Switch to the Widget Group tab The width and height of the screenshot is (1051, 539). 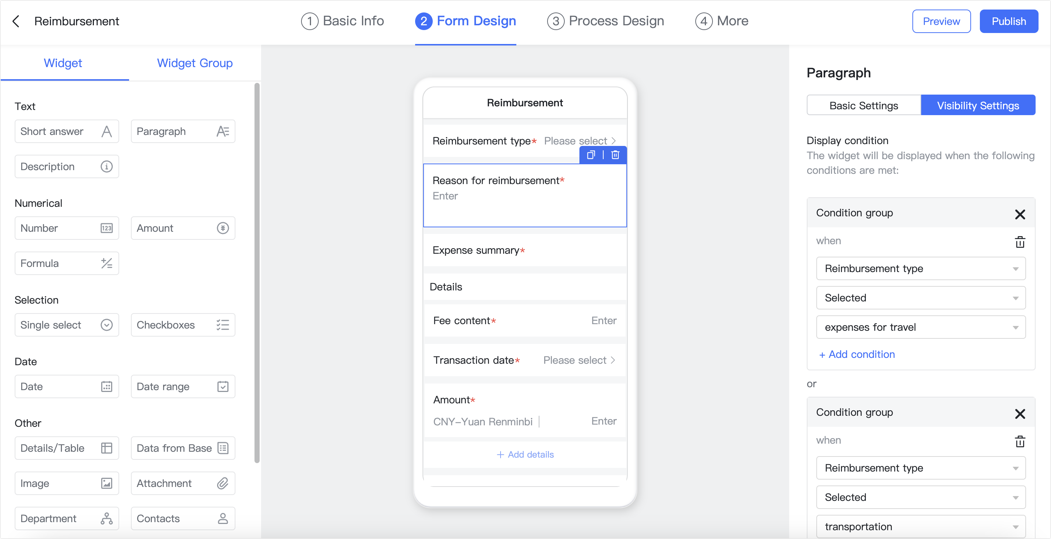(194, 63)
